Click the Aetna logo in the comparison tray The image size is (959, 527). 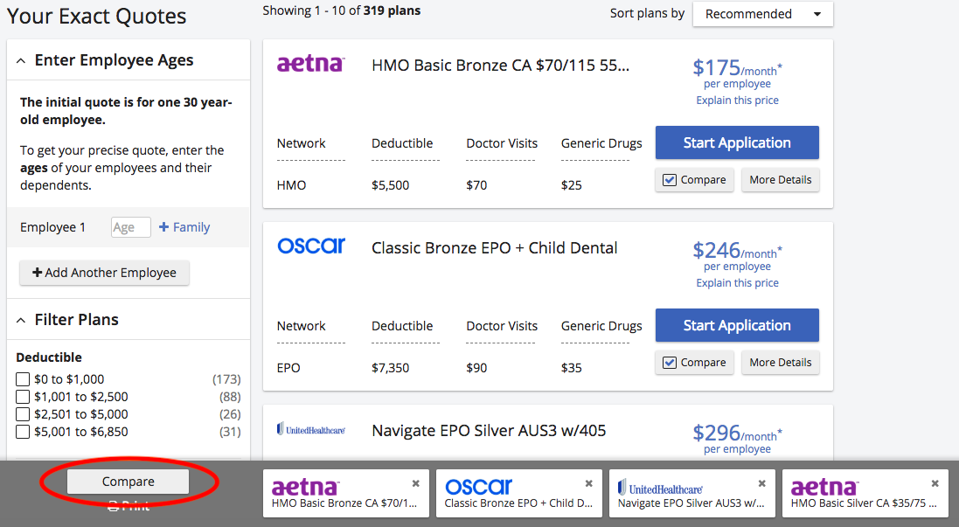click(306, 486)
